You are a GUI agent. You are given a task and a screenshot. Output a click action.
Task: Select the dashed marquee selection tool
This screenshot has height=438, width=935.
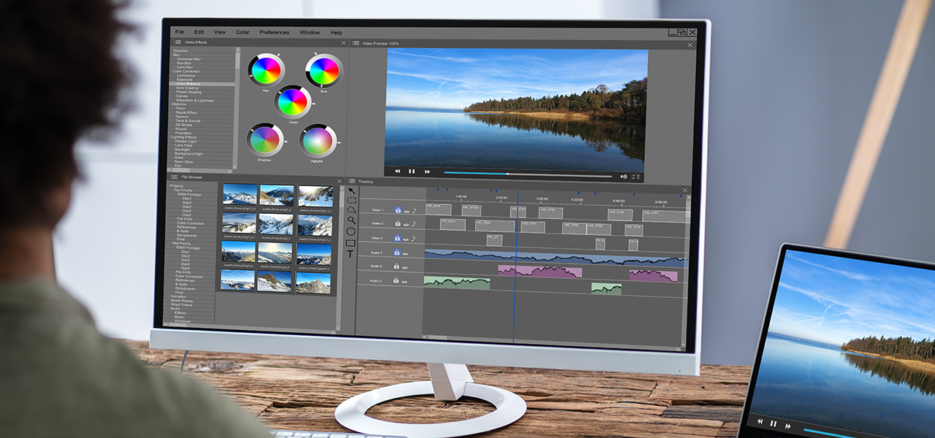pyautogui.click(x=351, y=200)
